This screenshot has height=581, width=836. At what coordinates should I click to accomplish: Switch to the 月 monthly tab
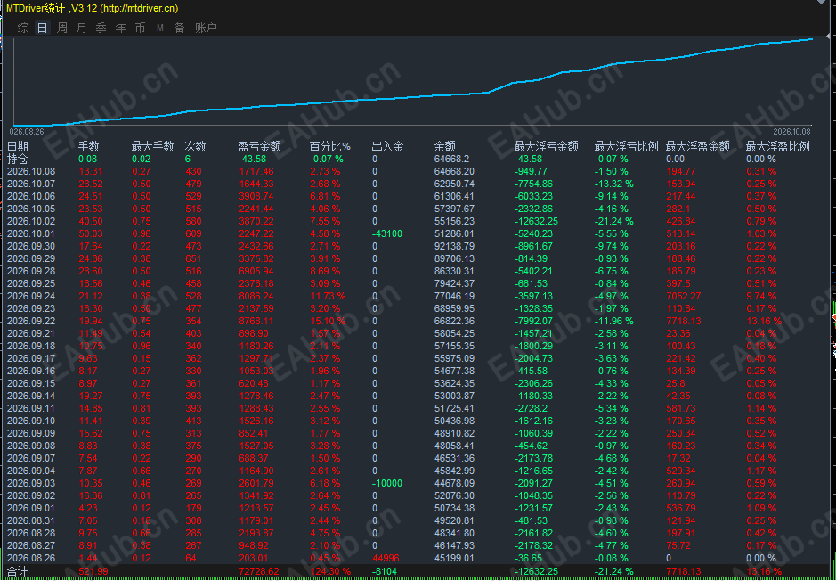pos(82,28)
